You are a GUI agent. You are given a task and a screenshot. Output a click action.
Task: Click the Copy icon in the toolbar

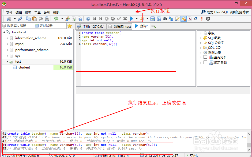pos(28,19)
